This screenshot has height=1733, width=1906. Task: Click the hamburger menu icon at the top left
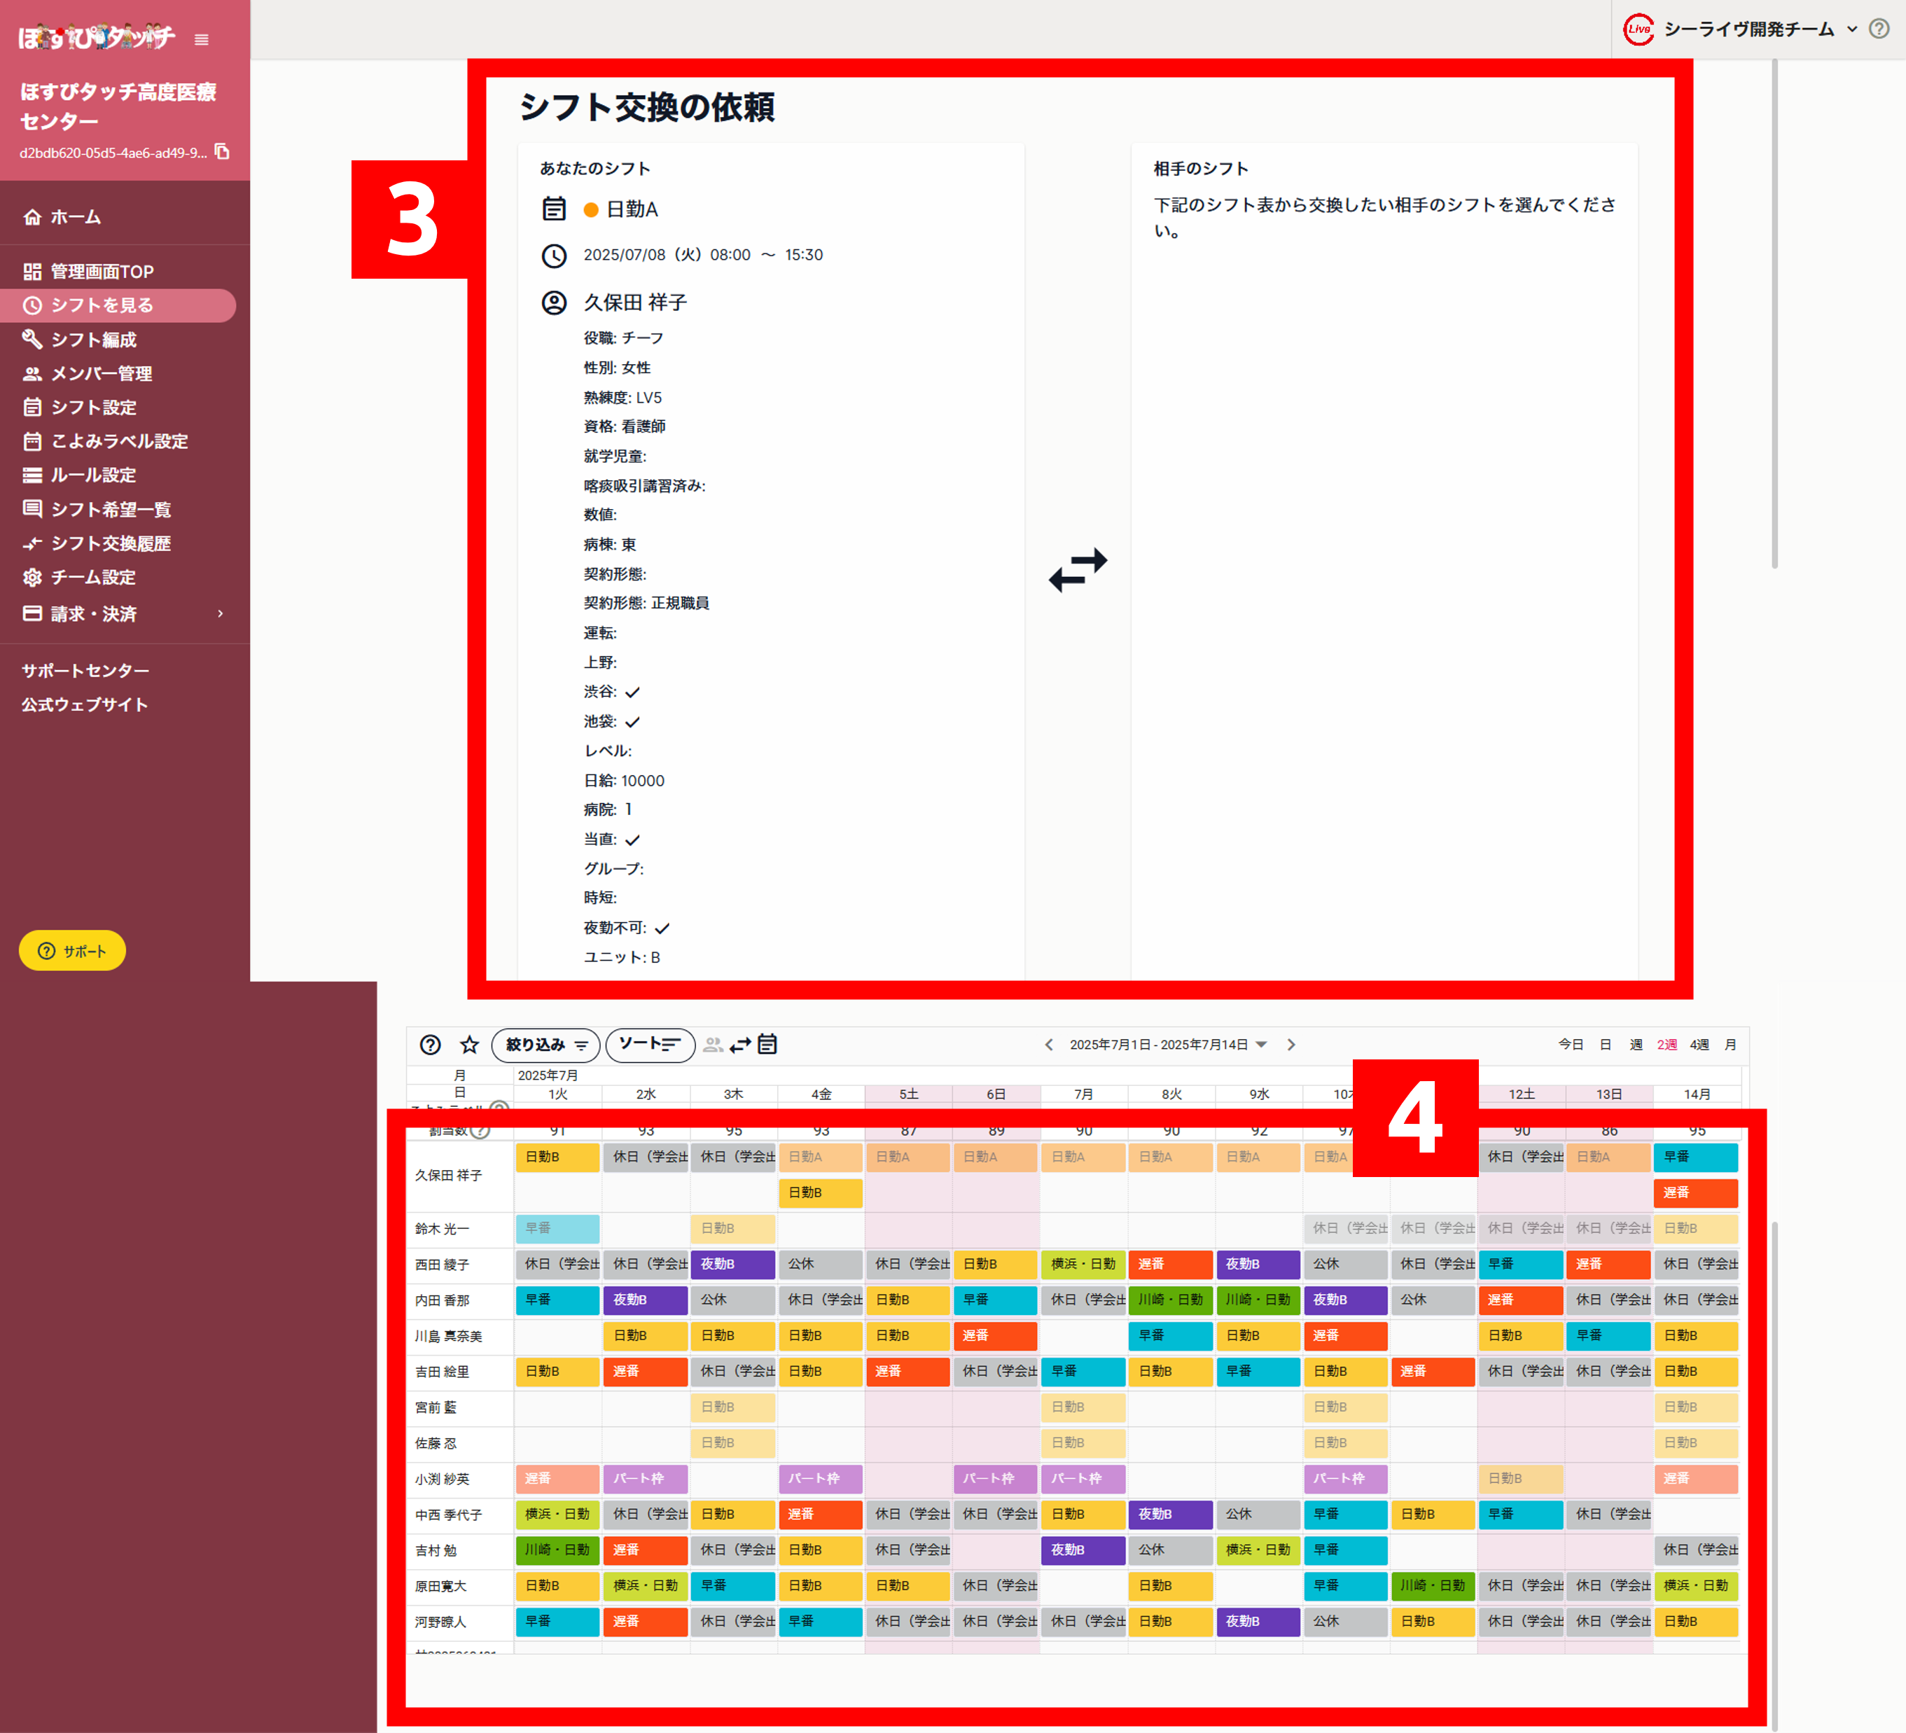click(200, 40)
